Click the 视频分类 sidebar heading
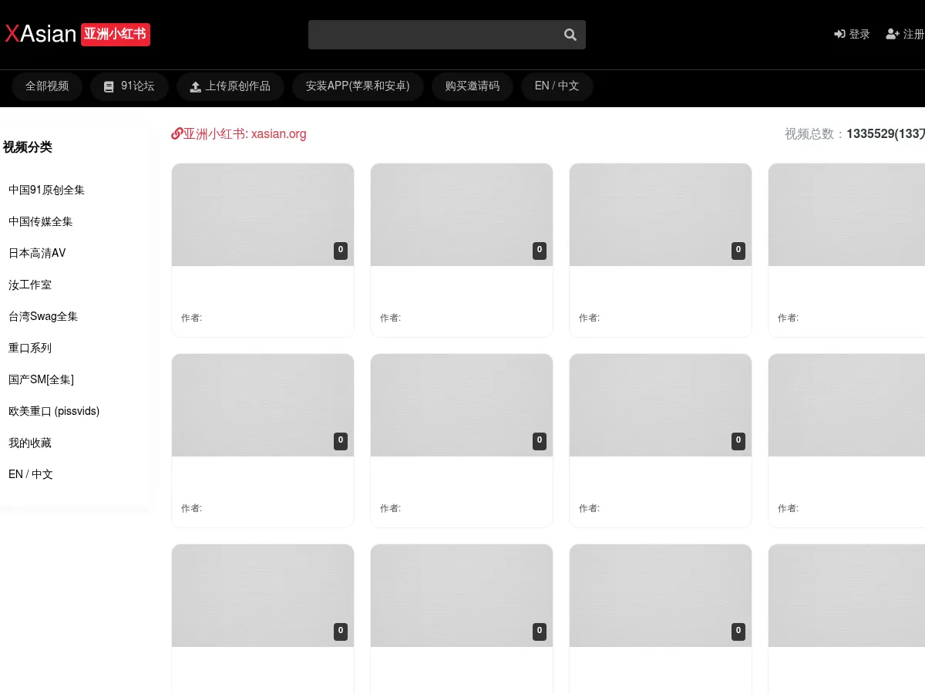925x694 pixels. pos(28,147)
